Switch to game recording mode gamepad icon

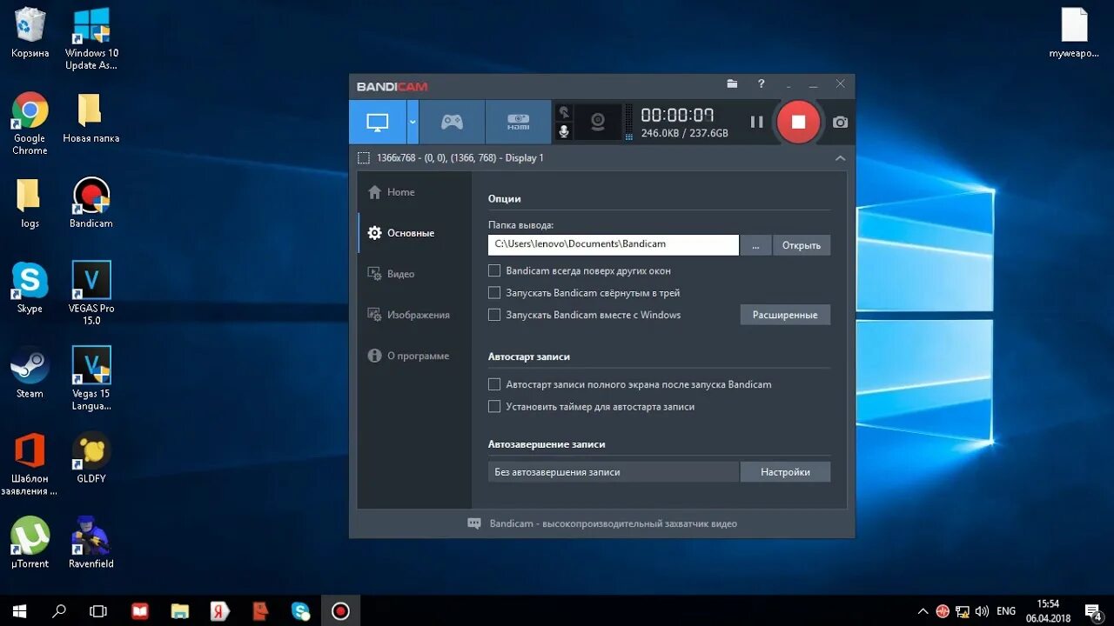pos(452,123)
